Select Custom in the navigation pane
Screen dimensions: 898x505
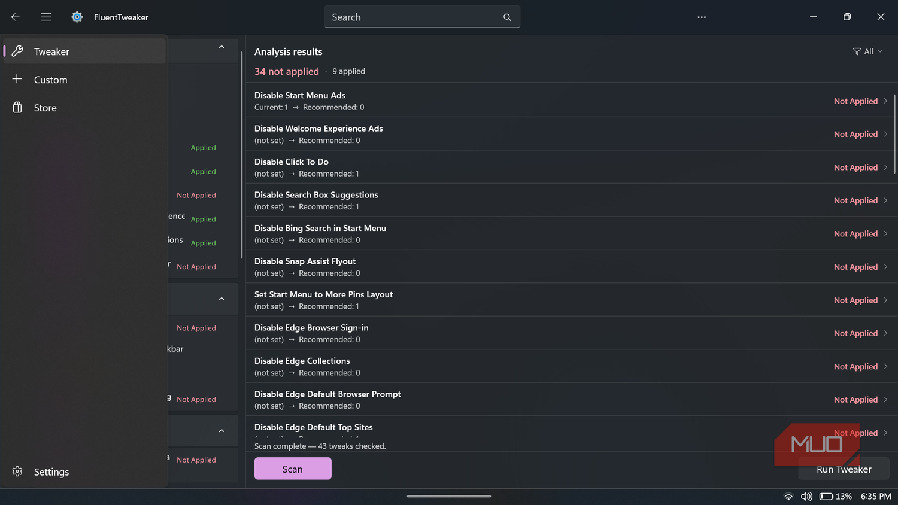tap(84, 80)
